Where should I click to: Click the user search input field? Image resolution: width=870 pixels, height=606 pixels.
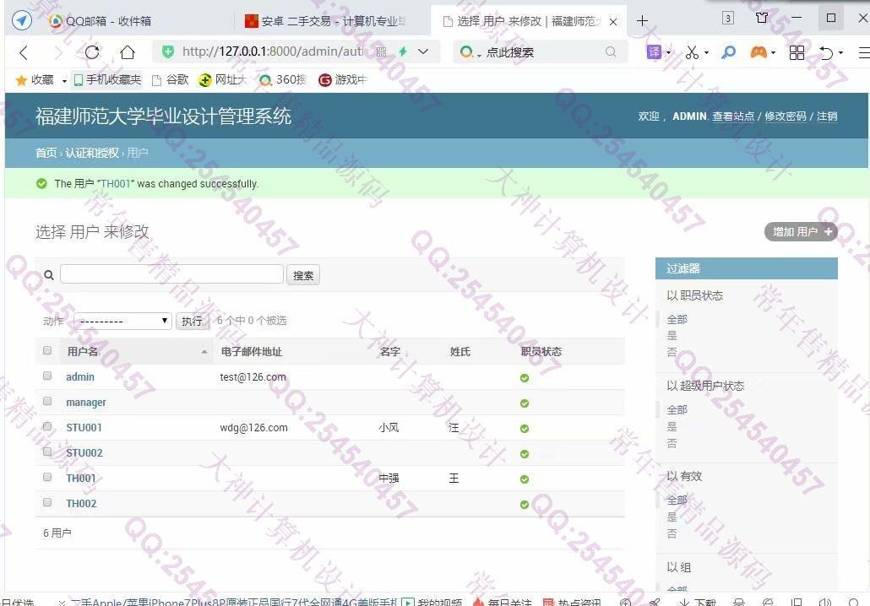172,274
